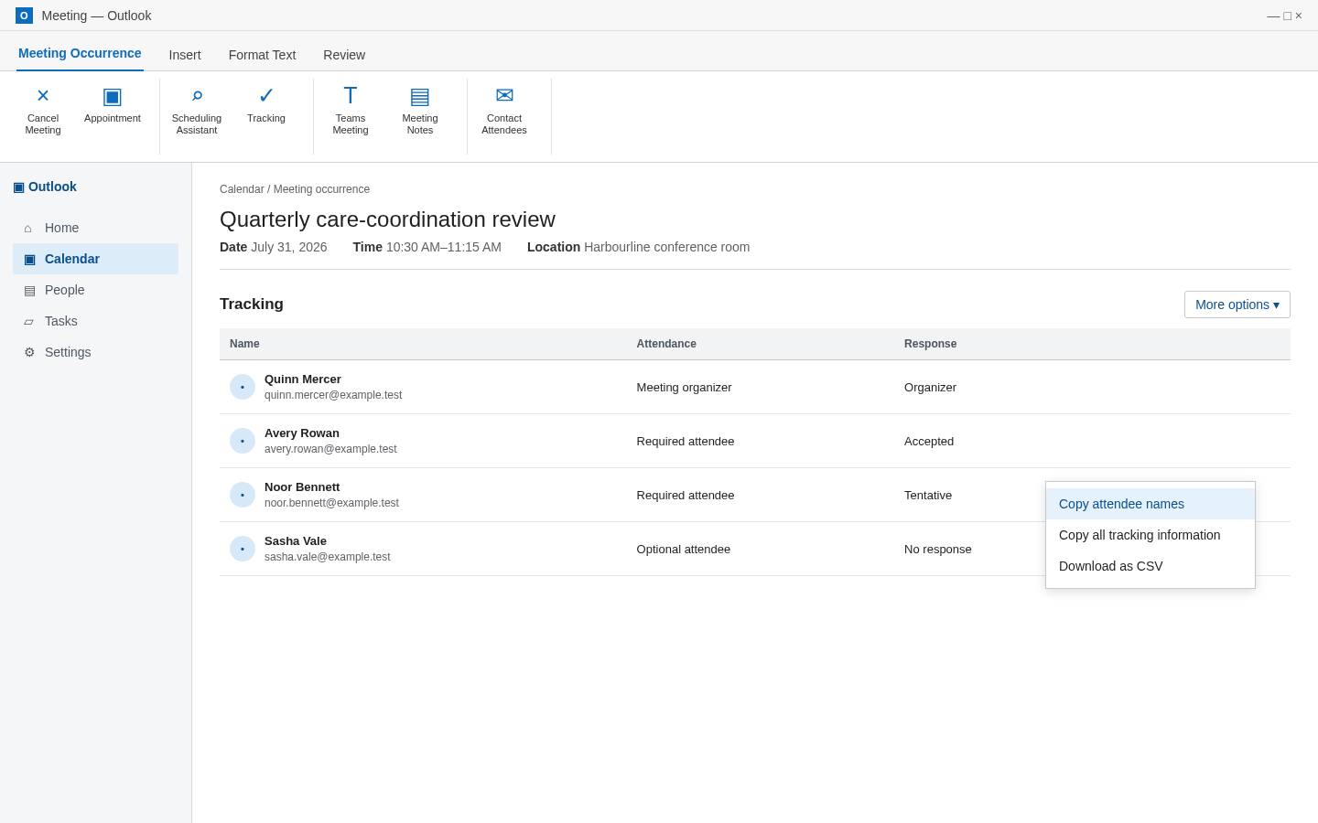Viewport: 1318px width, 823px height.
Task: Click the Harbourline conference room location
Action: tap(667, 247)
